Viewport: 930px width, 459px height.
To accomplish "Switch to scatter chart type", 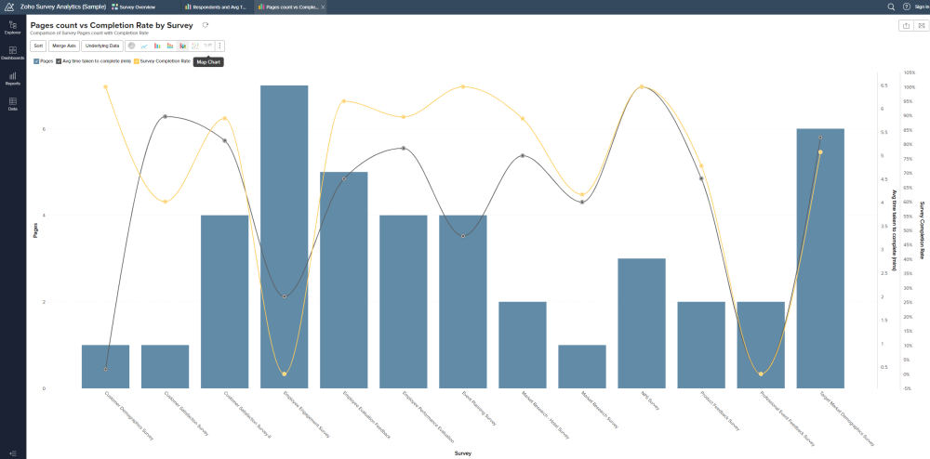I will click(x=195, y=46).
